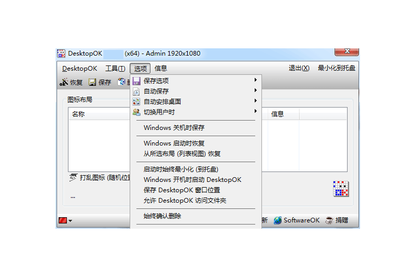
Task: Click 最小化到托盘 button
Action: pyautogui.click(x=337, y=68)
